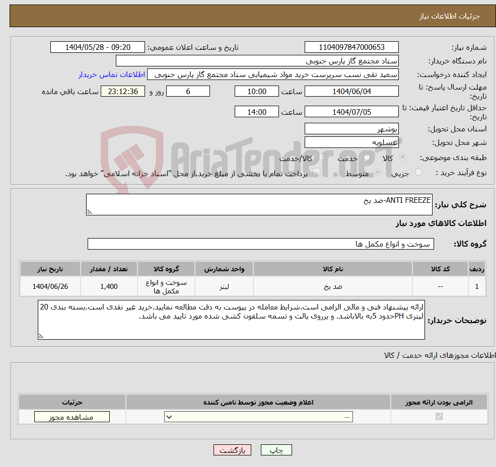Open the مشاهده مجوز button

coord(72,417)
